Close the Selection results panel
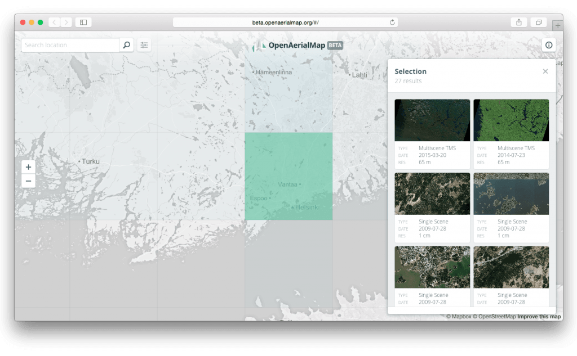This screenshot has height=356, width=577. [x=545, y=71]
